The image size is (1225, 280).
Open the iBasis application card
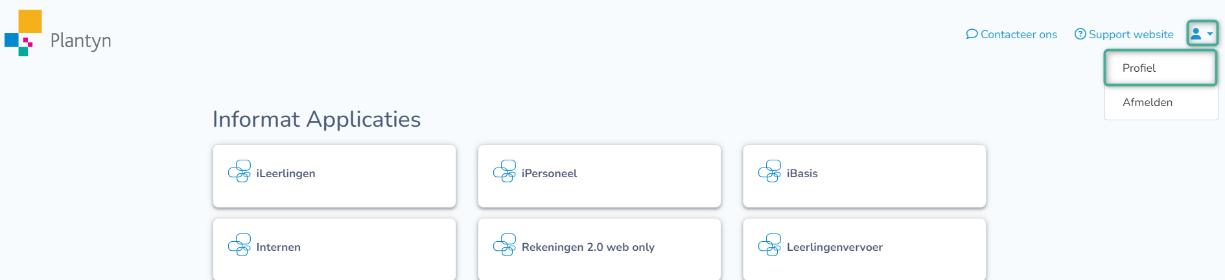[864, 176]
